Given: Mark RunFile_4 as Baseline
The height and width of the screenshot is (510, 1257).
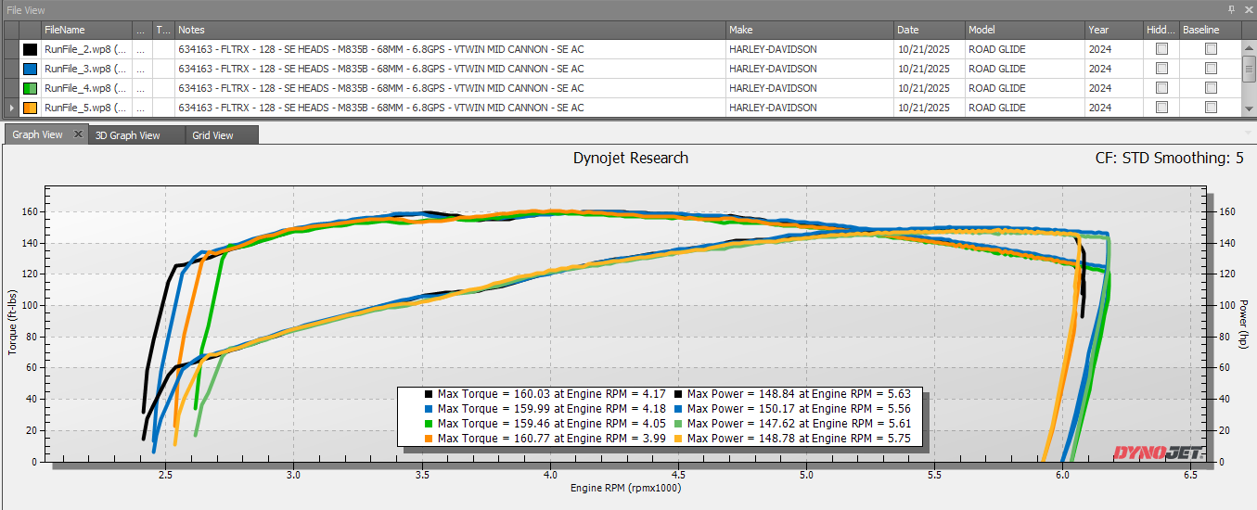Looking at the screenshot, I should [1211, 88].
